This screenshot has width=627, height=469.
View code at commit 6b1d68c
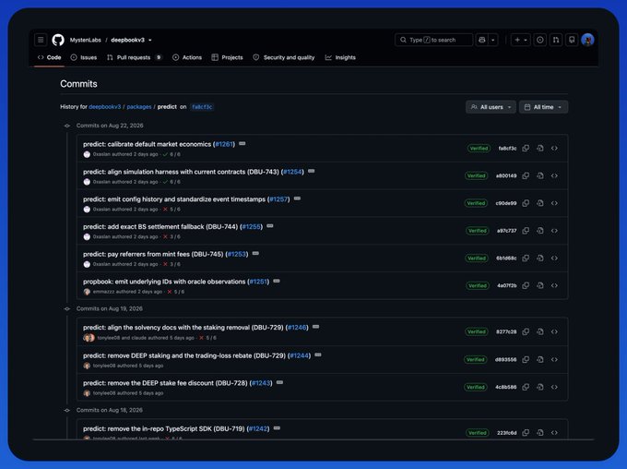[540, 259]
